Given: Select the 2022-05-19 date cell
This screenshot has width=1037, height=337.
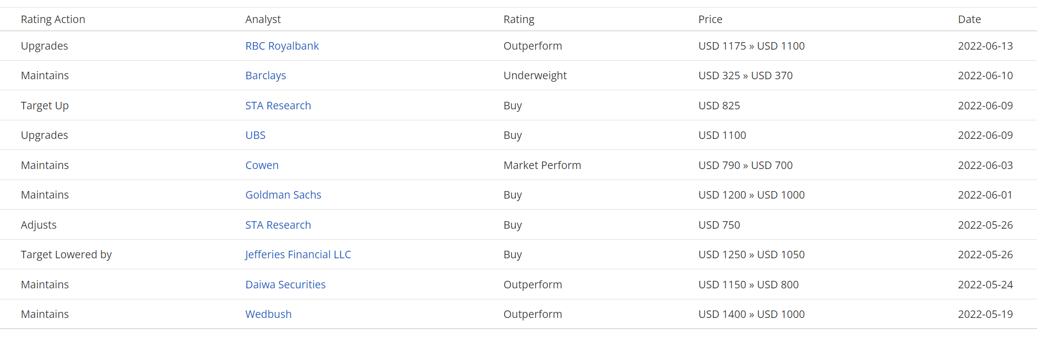Looking at the screenshot, I should (x=985, y=314).
